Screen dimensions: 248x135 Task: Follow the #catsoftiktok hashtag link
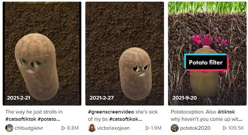21,119
